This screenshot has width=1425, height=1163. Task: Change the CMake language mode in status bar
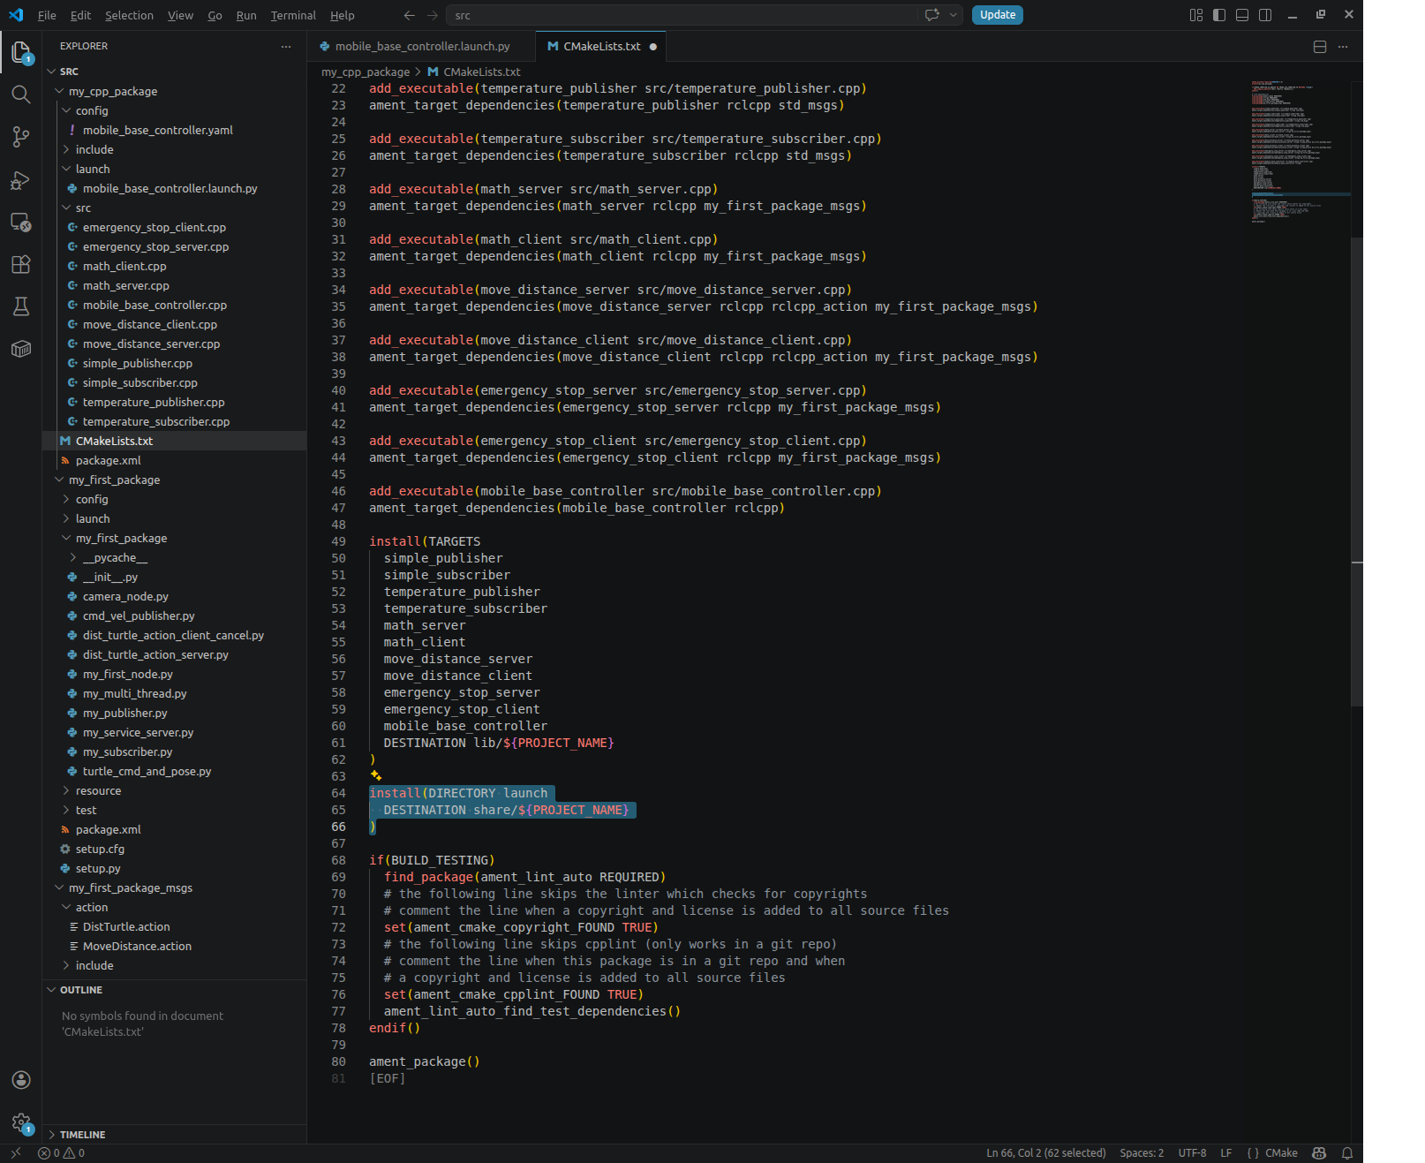(1281, 1152)
